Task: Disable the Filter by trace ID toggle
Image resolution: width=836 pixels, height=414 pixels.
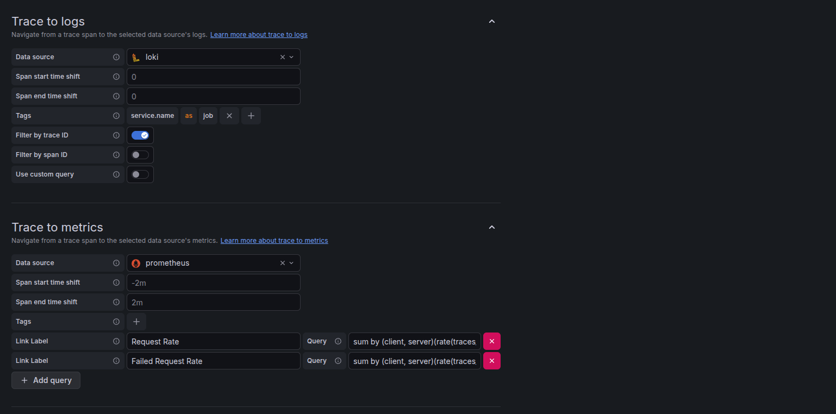Action: click(140, 135)
